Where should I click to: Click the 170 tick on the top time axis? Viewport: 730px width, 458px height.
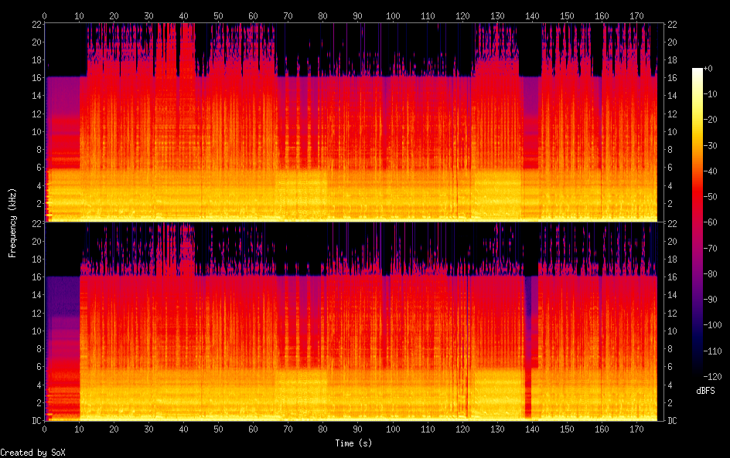636,15
